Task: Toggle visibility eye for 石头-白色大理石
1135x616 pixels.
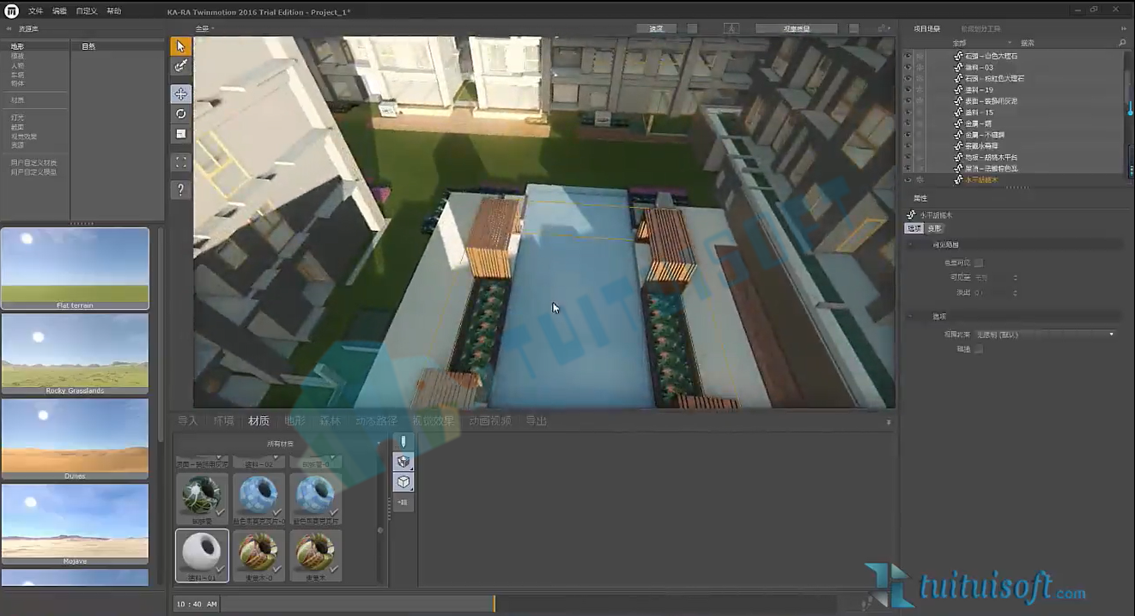Action: pos(908,56)
